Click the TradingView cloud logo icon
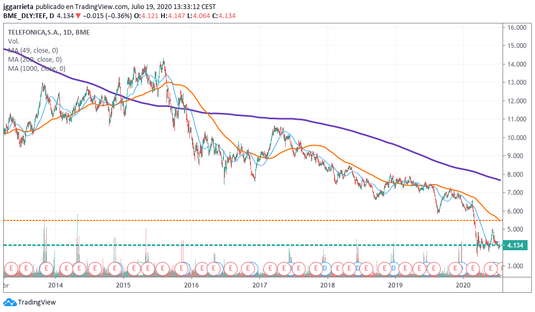 click(10, 302)
